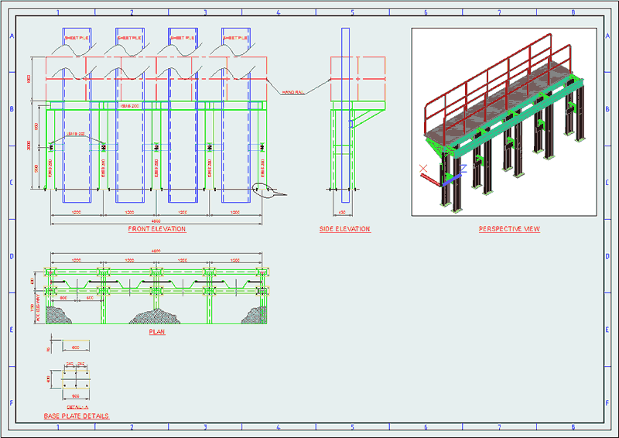
Task: Click the 450 dimension under side elevation
Action: pyautogui.click(x=342, y=213)
